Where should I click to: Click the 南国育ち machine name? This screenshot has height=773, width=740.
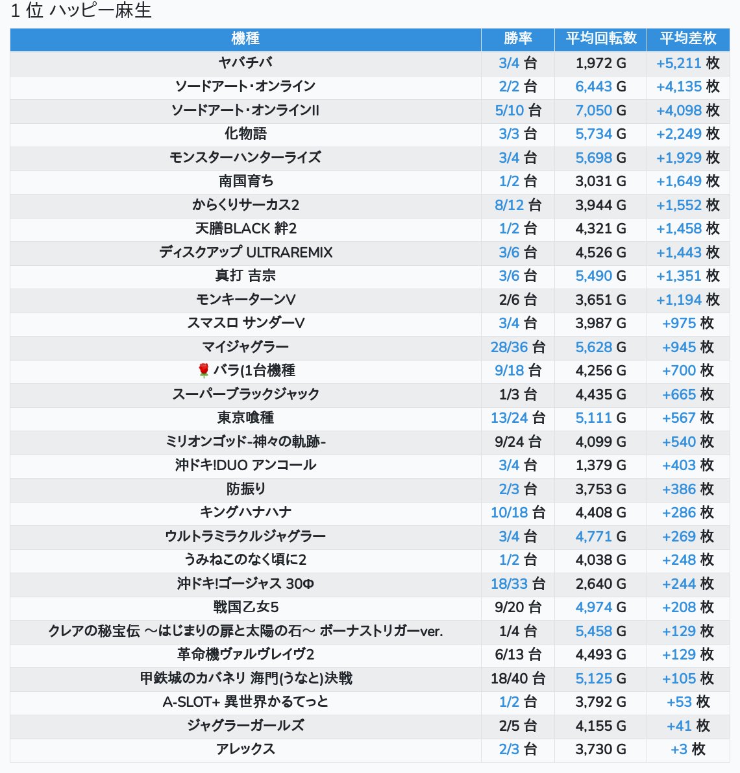click(x=245, y=181)
